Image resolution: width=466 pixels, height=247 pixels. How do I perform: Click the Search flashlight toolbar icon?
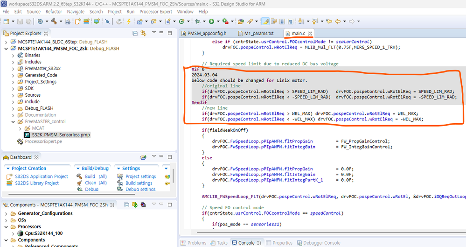point(250,21)
